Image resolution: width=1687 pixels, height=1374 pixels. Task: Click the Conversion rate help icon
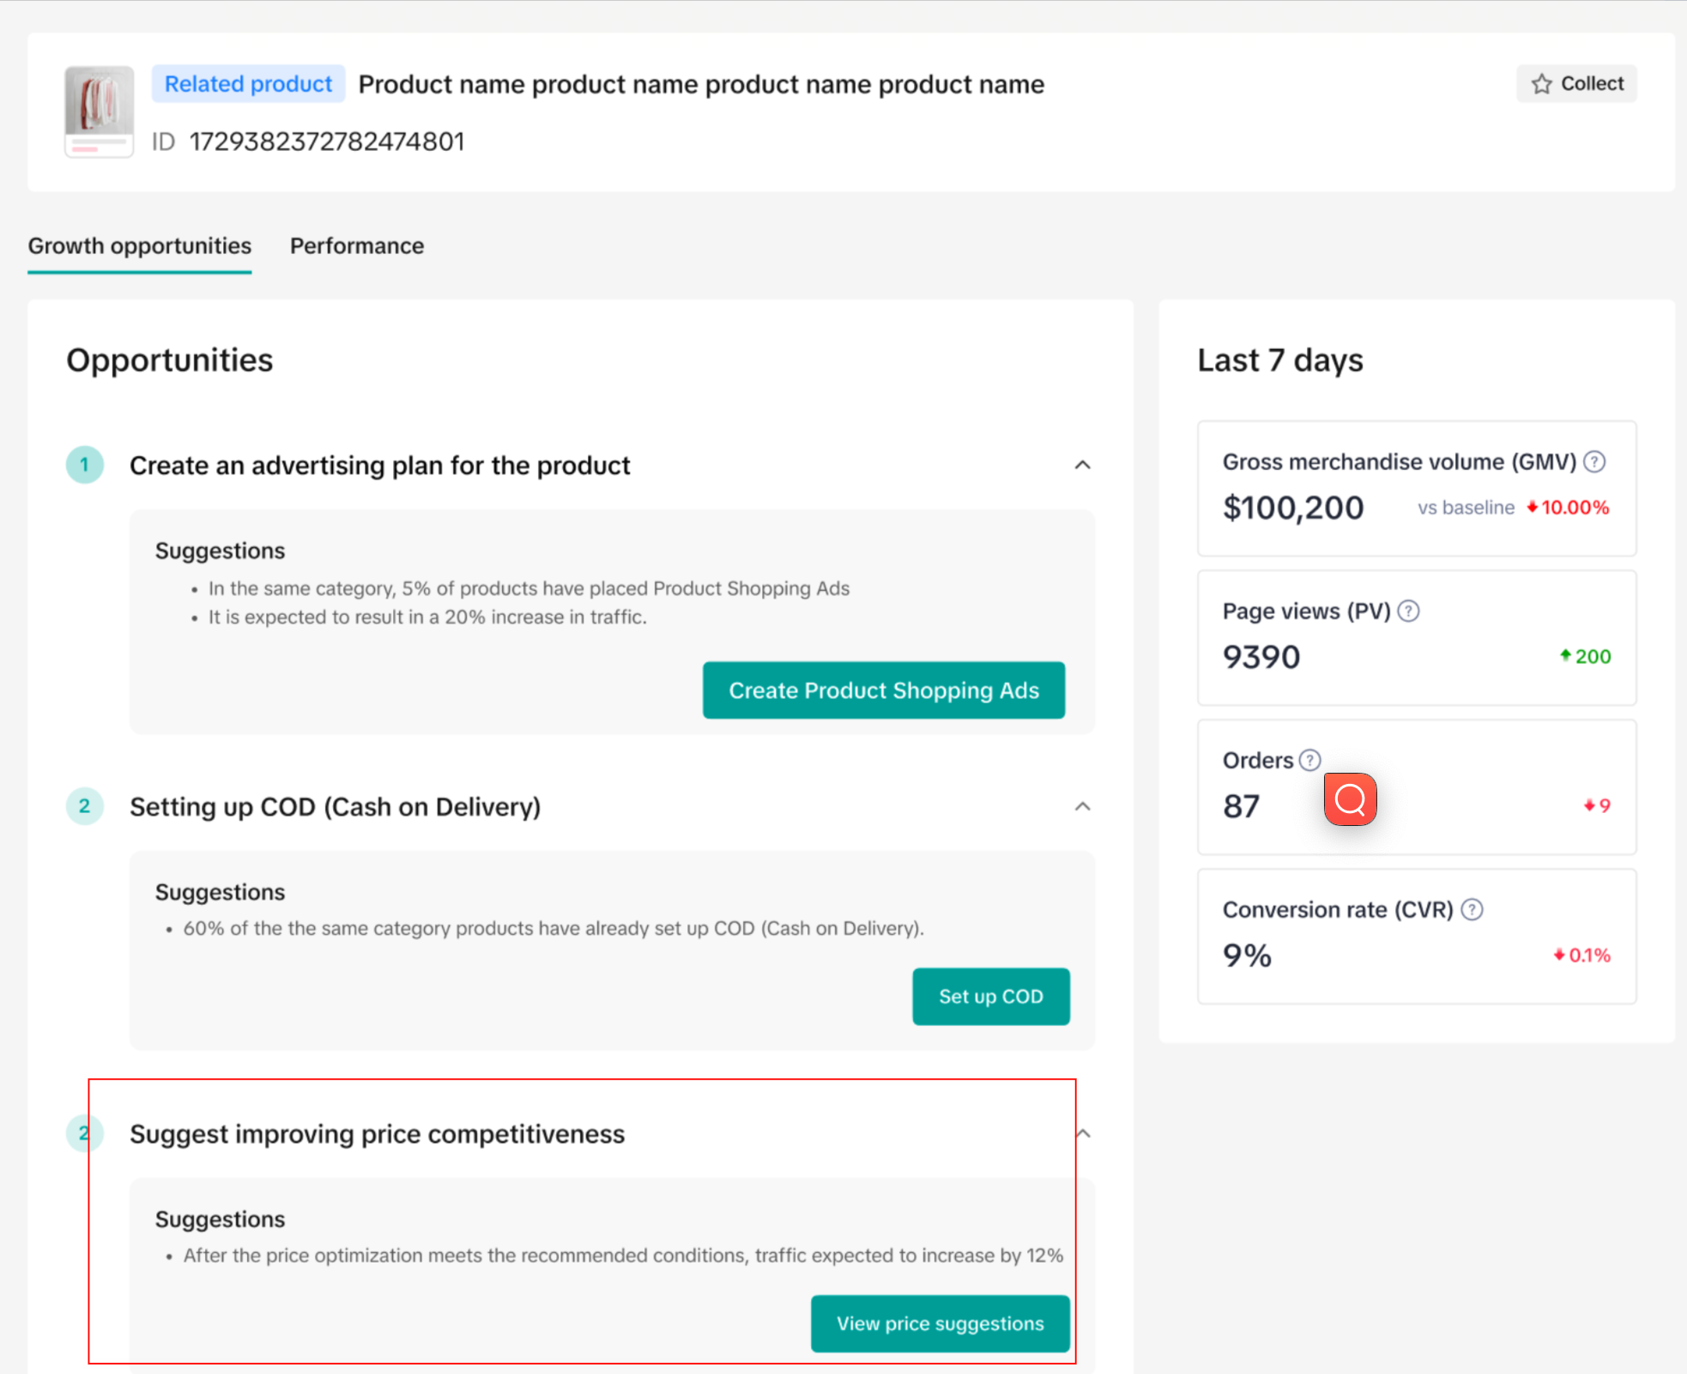1472,910
